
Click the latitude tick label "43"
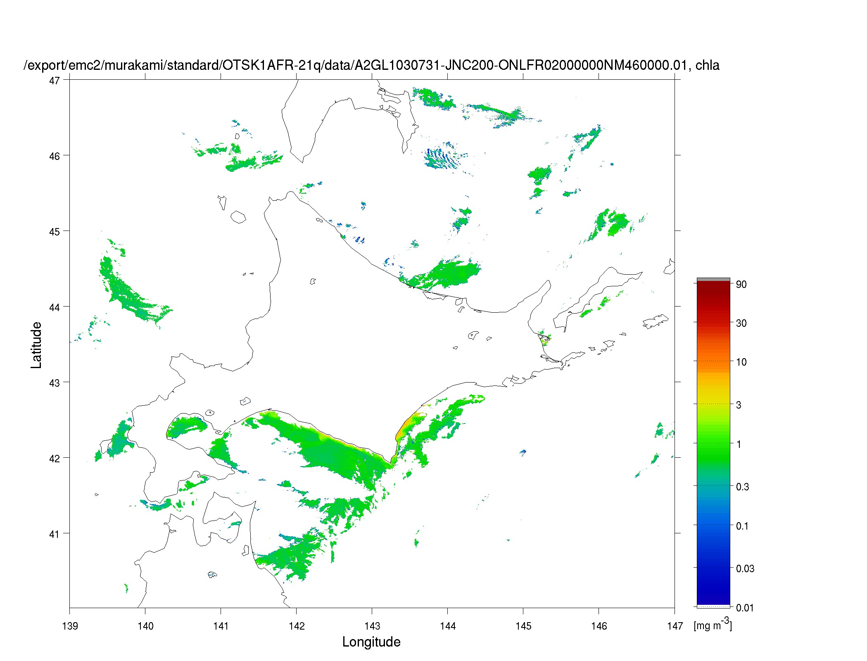click(54, 383)
